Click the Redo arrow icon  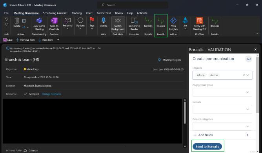(x=6, y=25)
